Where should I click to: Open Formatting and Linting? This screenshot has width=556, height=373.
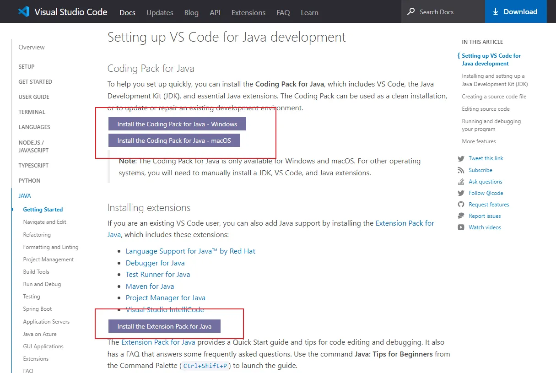[x=51, y=247]
